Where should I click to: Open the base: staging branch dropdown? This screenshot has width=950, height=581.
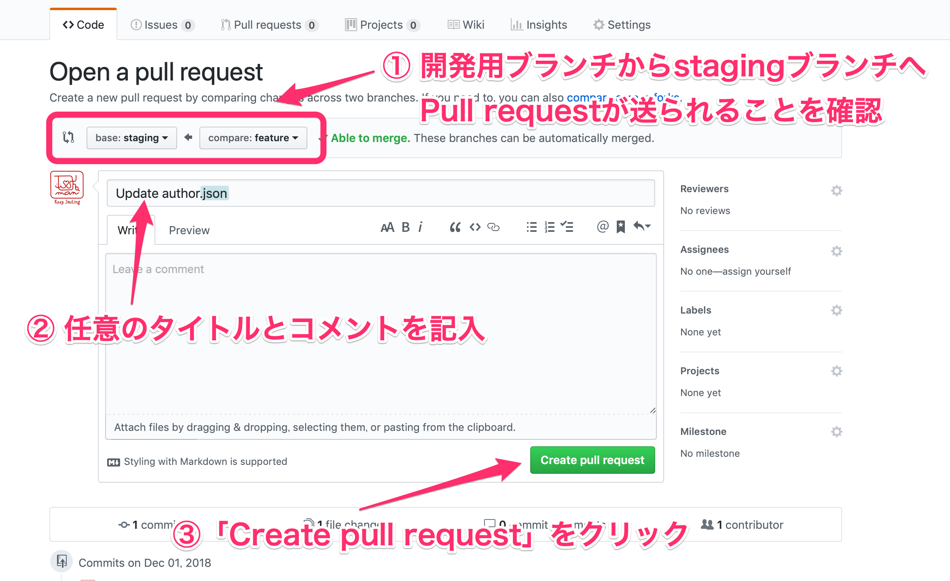click(131, 138)
